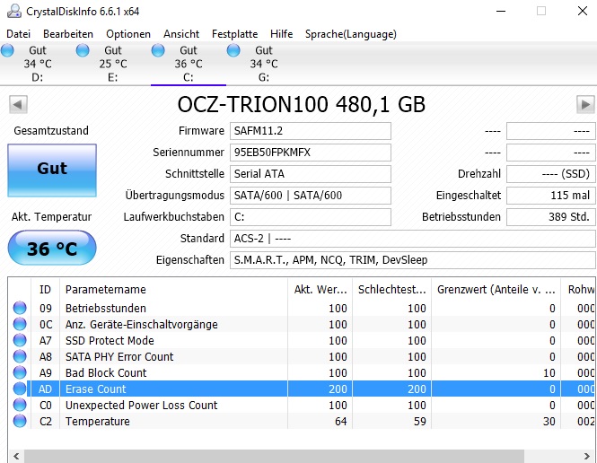Click Temperature row threshold value 30
597x463 pixels.
pos(549,421)
